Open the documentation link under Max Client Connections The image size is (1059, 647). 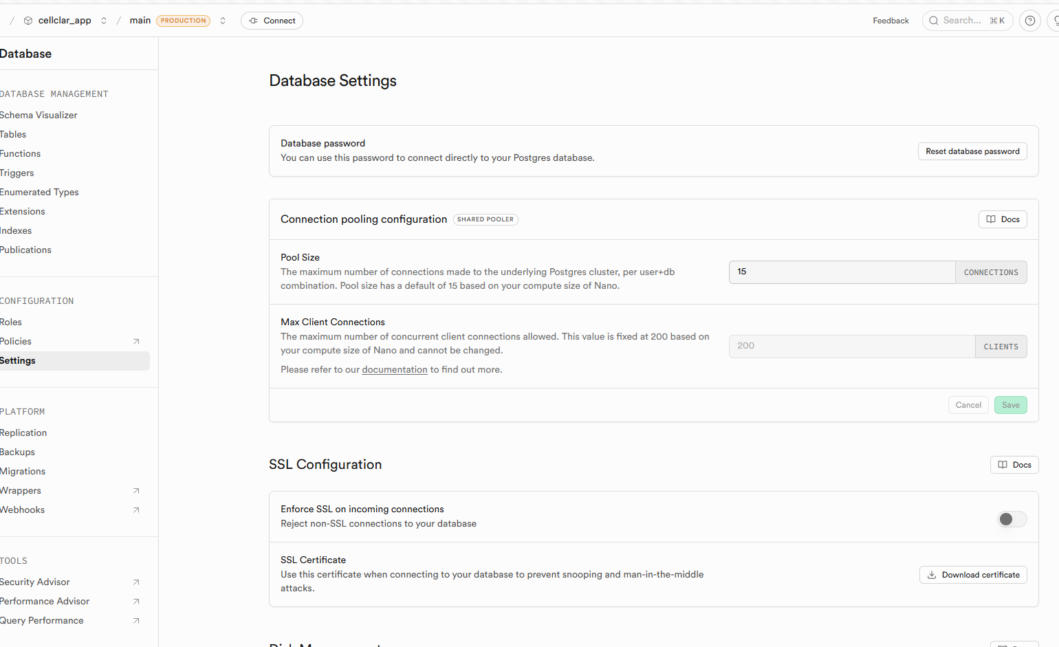[x=394, y=369]
